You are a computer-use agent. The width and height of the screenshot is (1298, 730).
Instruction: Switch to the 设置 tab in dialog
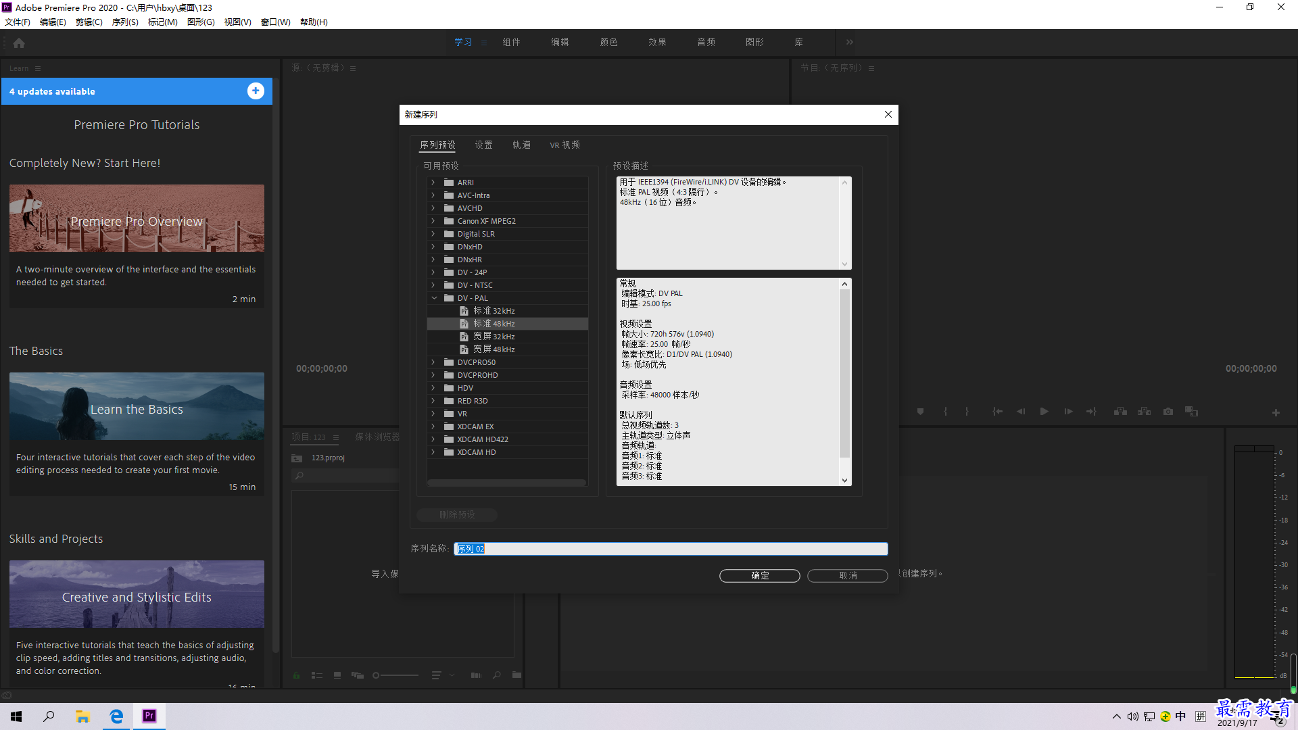[483, 145]
